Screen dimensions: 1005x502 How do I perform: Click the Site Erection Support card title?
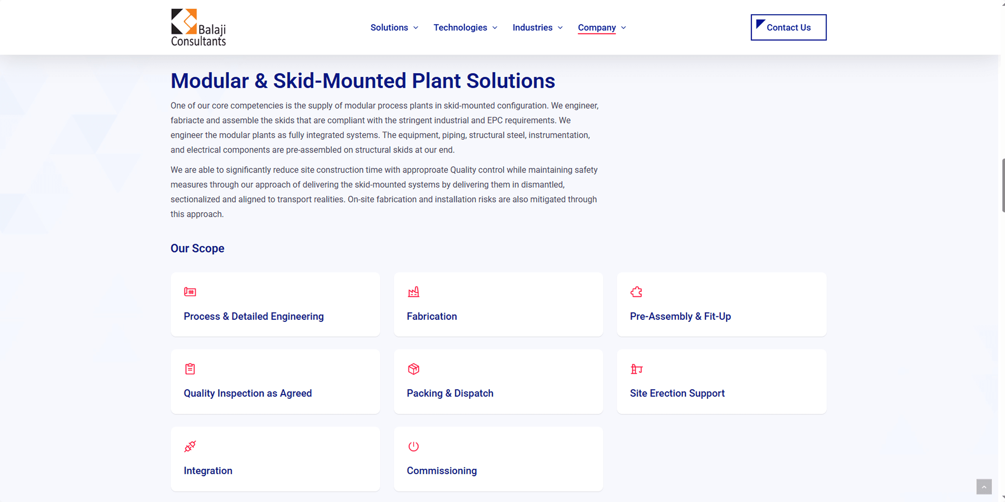[x=677, y=393]
